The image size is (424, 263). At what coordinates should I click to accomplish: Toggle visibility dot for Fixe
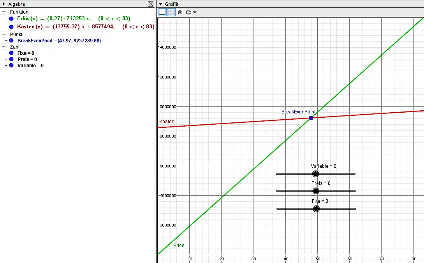click(x=11, y=53)
